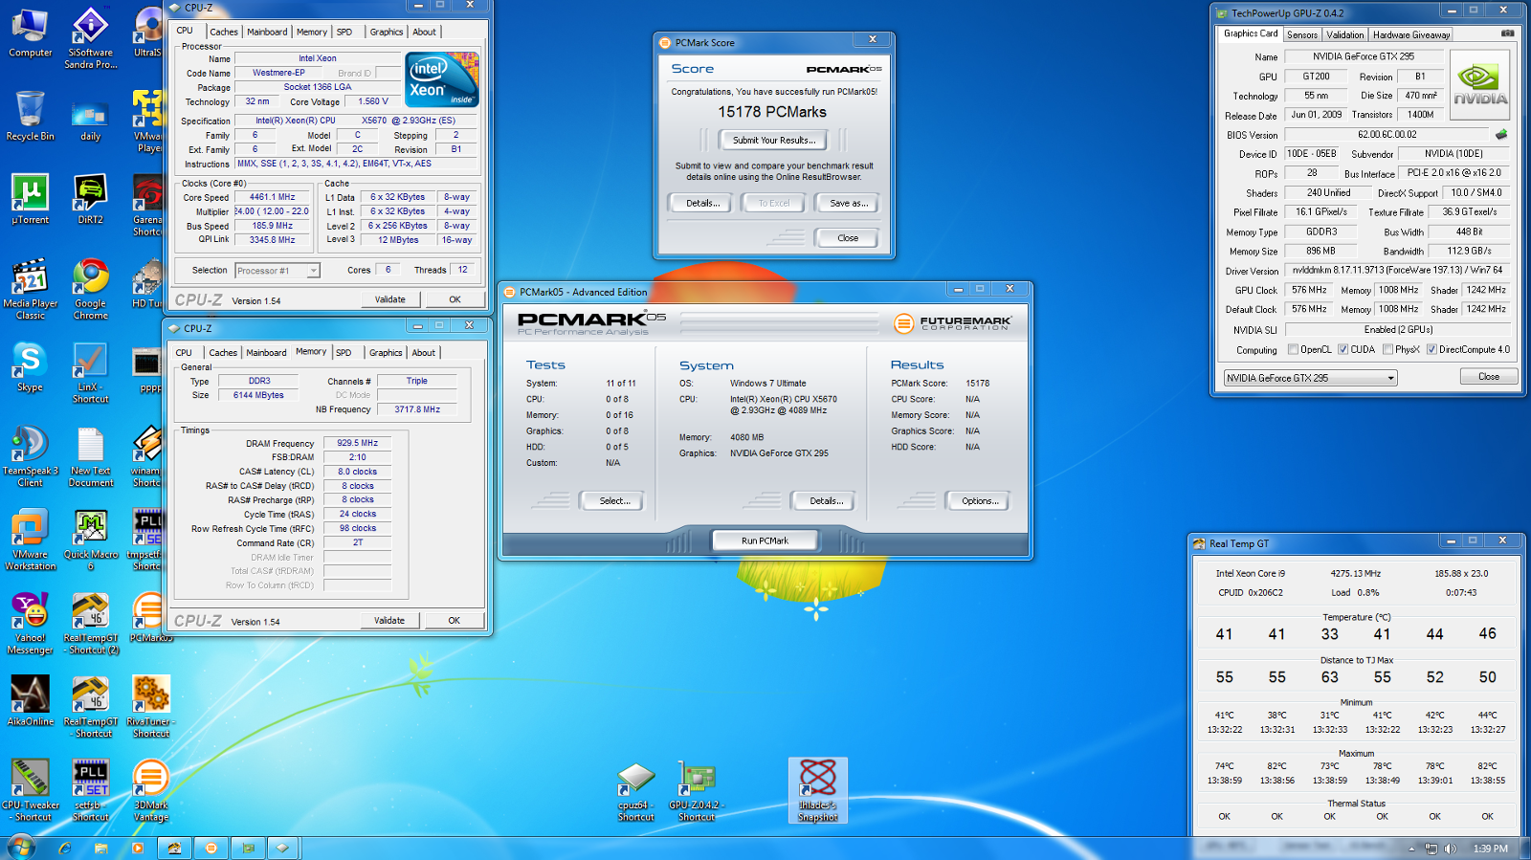
Task: Launch CPU-Tweaker shortcut icon
Action: 30,790
